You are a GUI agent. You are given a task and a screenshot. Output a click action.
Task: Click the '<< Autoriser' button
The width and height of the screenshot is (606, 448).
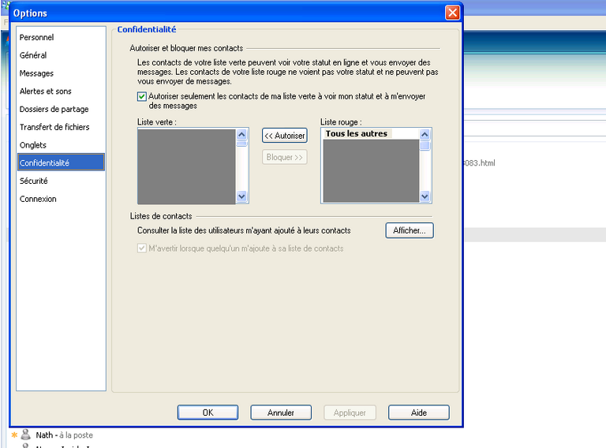285,136
